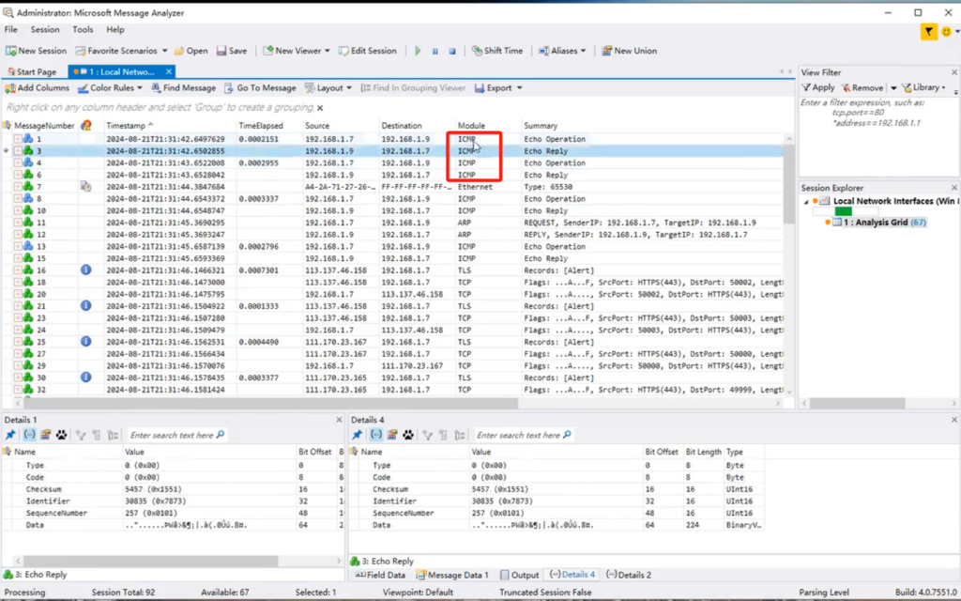Screen dimensions: 961x601
Task: Click the New Union button
Action: (629, 51)
